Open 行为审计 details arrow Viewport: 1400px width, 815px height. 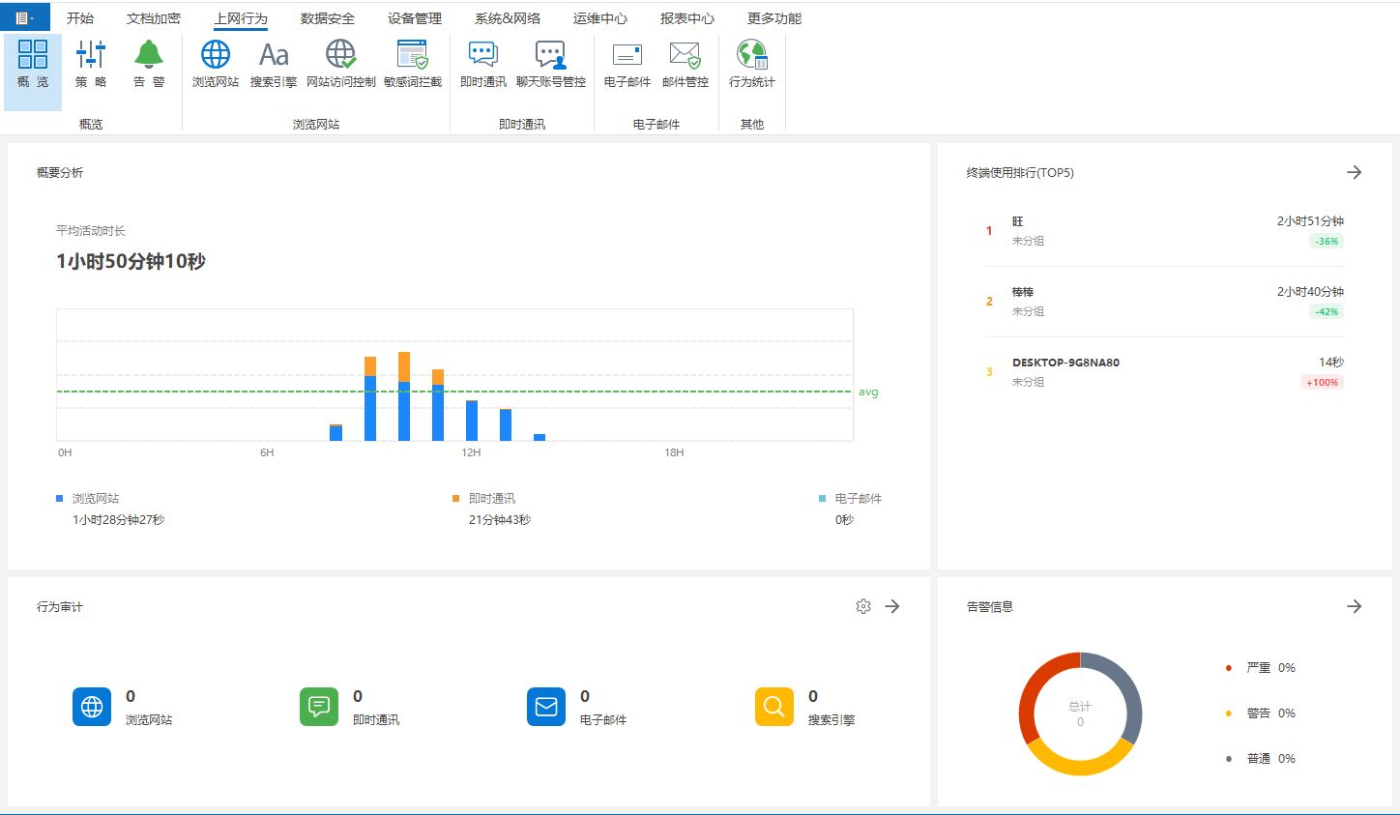pos(892,606)
